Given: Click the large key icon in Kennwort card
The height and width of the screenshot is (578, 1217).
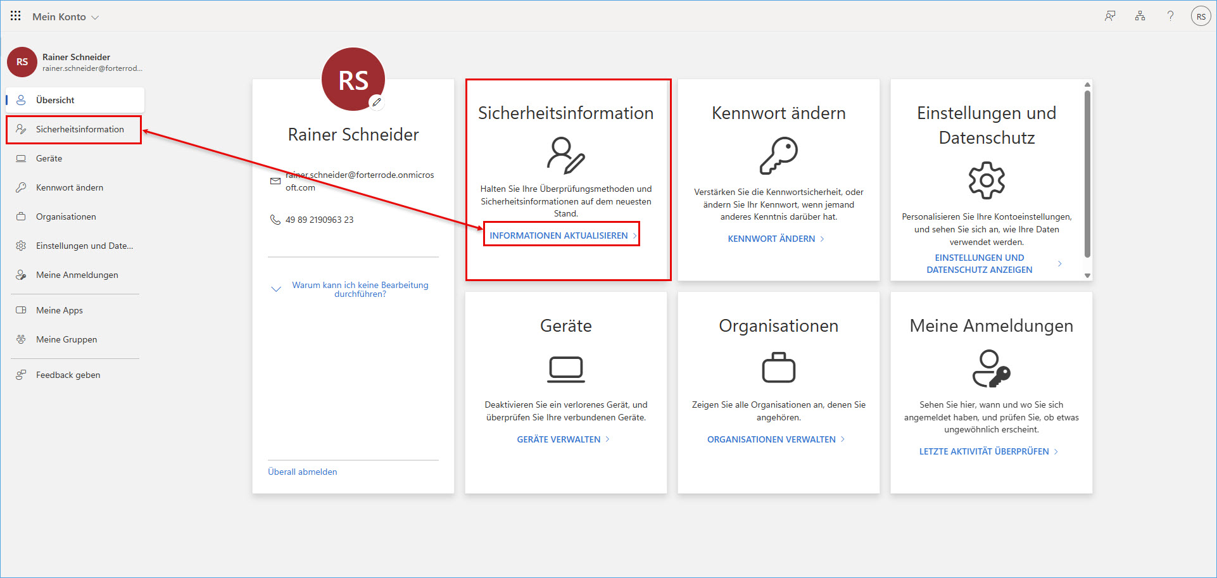Looking at the screenshot, I should 779,155.
